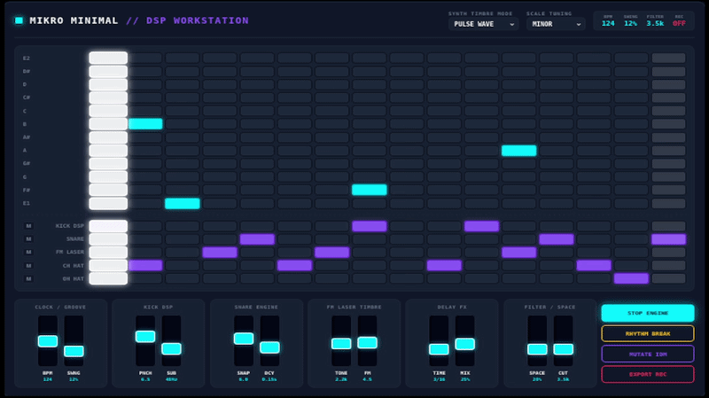709x398 pixels.
Task: Click the SPACE slider handle
Action: tap(537, 349)
